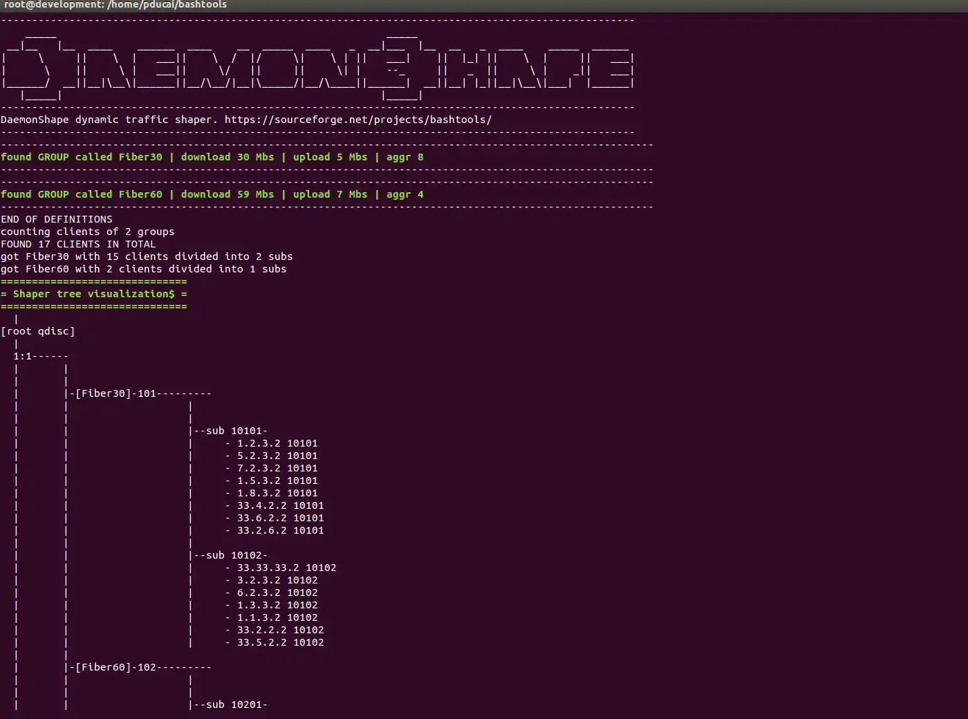Click the terminal window title text
This screenshot has height=719, width=968.
[115, 5]
